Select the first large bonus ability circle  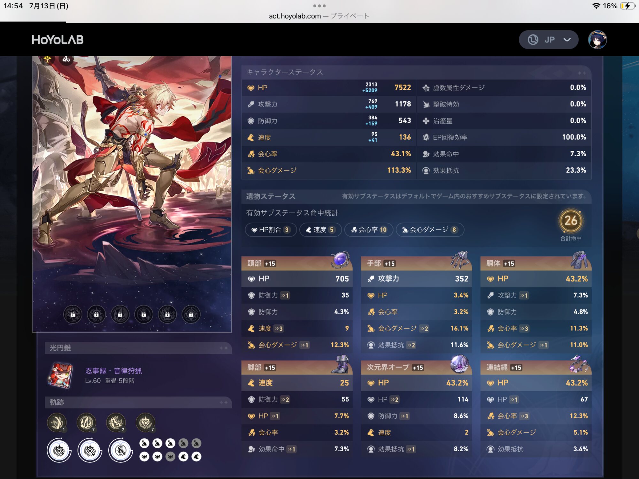point(59,450)
